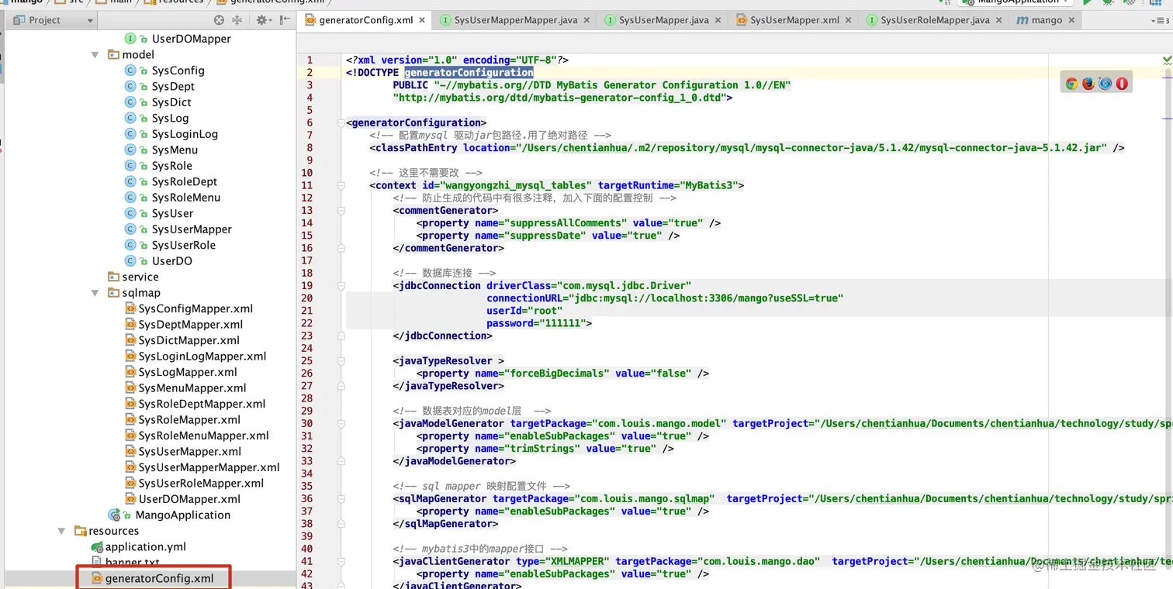This screenshot has width=1173, height=589.
Task: Click the green inspection checkmark indicator
Action: tap(1167, 60)
